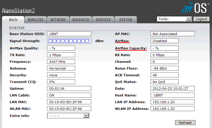
Task: Click the Noise Floor value -95 dBm
Action: tap(165, 68)
